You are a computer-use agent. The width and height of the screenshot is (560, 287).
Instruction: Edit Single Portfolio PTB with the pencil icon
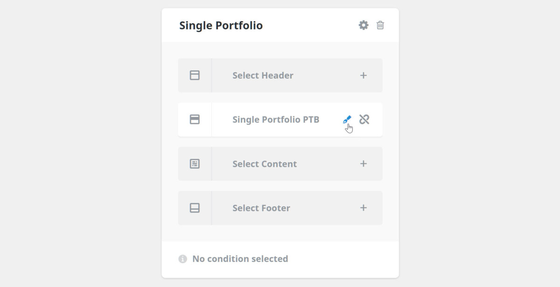point(346,119)
